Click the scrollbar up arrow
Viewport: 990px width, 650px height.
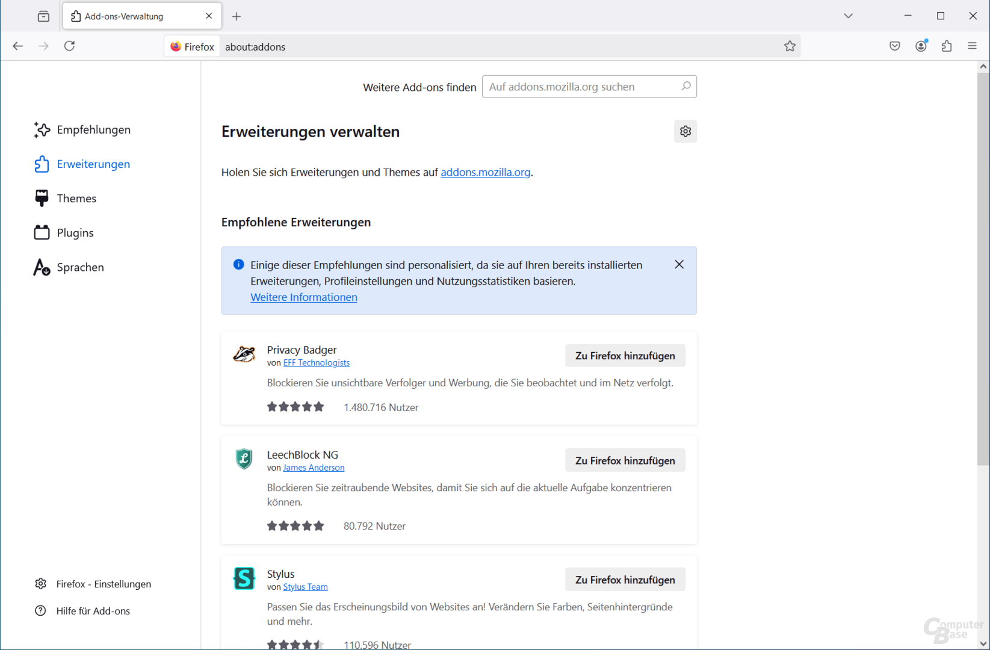coord(983,67)
